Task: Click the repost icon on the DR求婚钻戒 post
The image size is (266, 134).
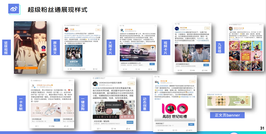Action: click(x=36, y=126)
